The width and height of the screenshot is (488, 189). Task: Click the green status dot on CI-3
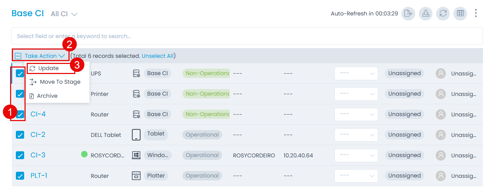[84, 155]
